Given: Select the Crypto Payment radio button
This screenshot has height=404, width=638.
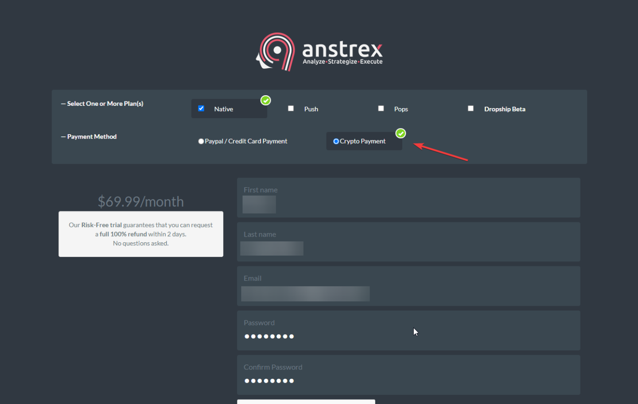Looking at the screenshot, I should pos(336,141).
